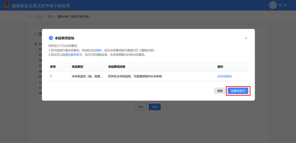This screenshot has height=143, width=296.
Task: Click the 未申报监控 table row cell
Action: click(87, 76)
